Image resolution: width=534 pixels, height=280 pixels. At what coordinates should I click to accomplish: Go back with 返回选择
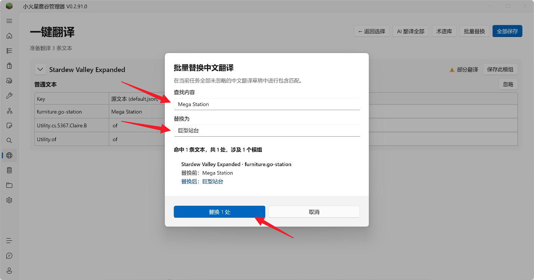point(372,31)
